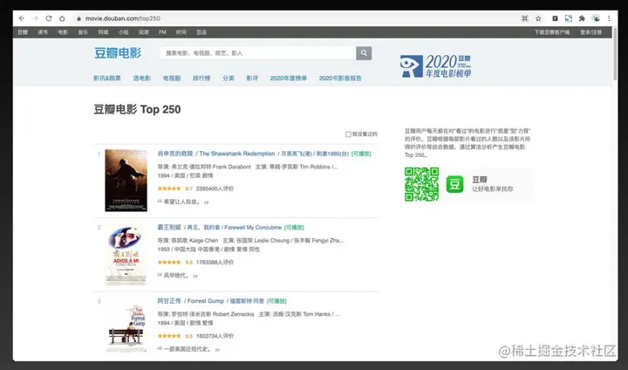The width and height of the screenshot is (628, 370).
Task: Open the black square extension icon
Action: 555,18
